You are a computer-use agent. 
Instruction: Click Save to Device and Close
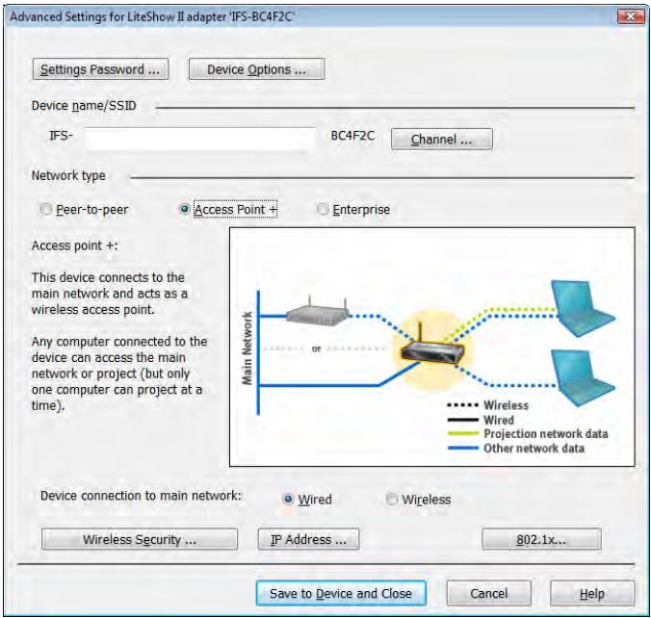coord(341,593)
